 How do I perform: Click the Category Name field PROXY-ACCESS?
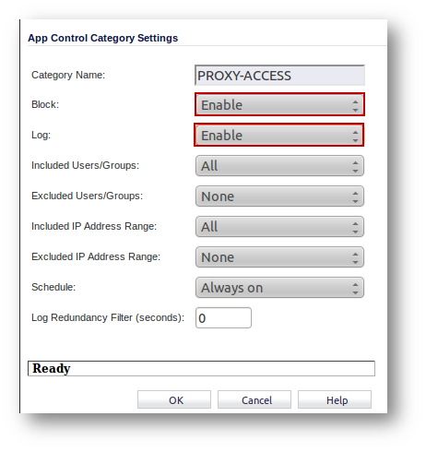click(x=279, y=76)
